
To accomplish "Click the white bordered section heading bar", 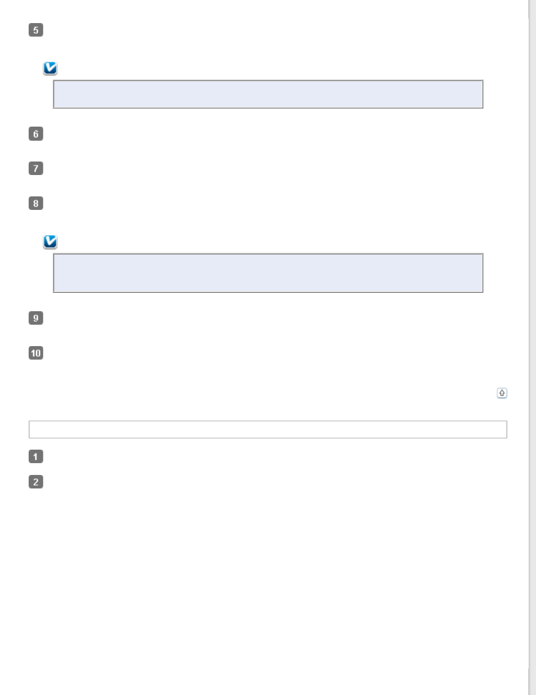I will pyautogui.click(x=268, y=429).
